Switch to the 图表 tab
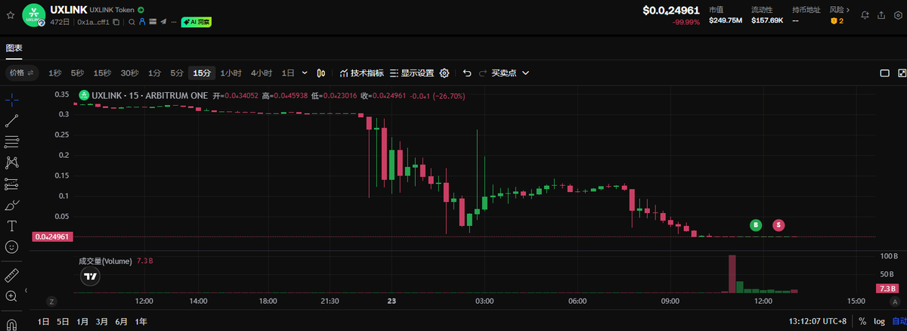This screenshot has width=907, height=331. pyautogui.click(x=14, y=48)
